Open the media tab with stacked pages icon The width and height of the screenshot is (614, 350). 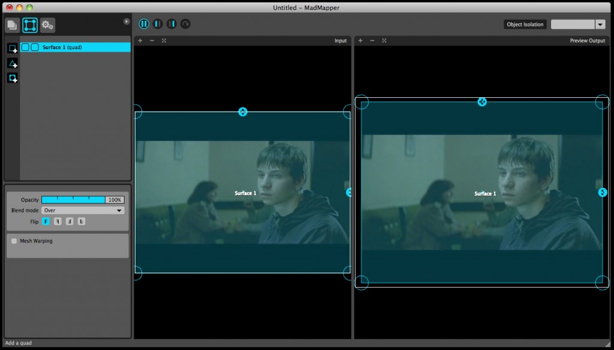click(12, 25)
